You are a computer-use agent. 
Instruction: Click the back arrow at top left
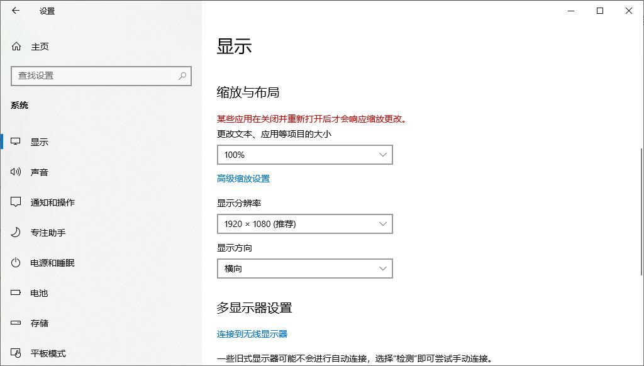[x=16, y=11]
